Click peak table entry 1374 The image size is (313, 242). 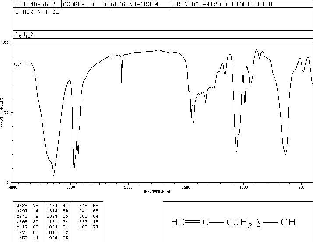pyautogui.click(x=52, y=211)
